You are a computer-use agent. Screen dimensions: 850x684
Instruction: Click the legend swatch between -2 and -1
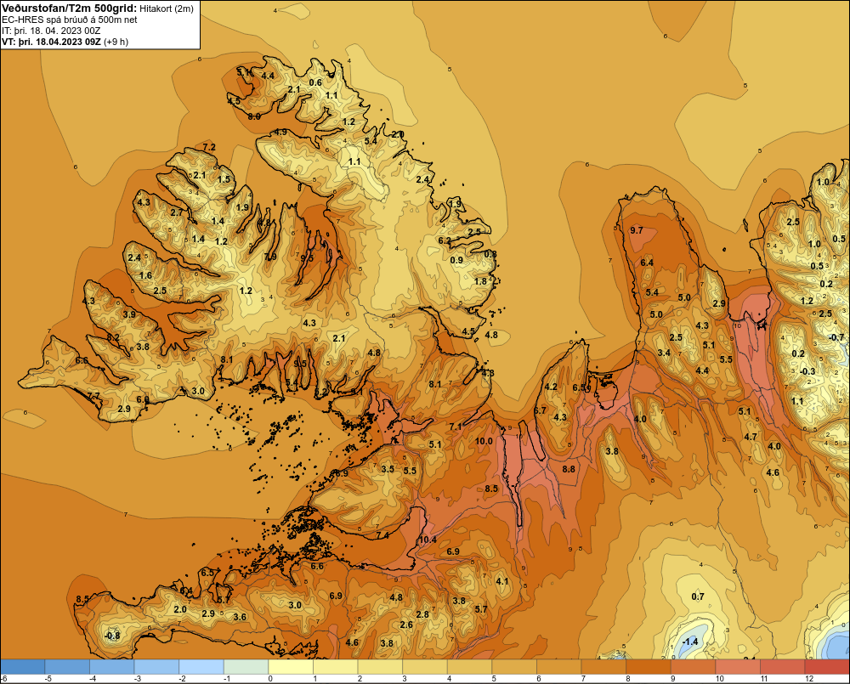tap(201, 667)
